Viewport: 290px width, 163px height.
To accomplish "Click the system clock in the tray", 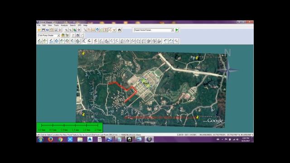I will click(246, 139).
